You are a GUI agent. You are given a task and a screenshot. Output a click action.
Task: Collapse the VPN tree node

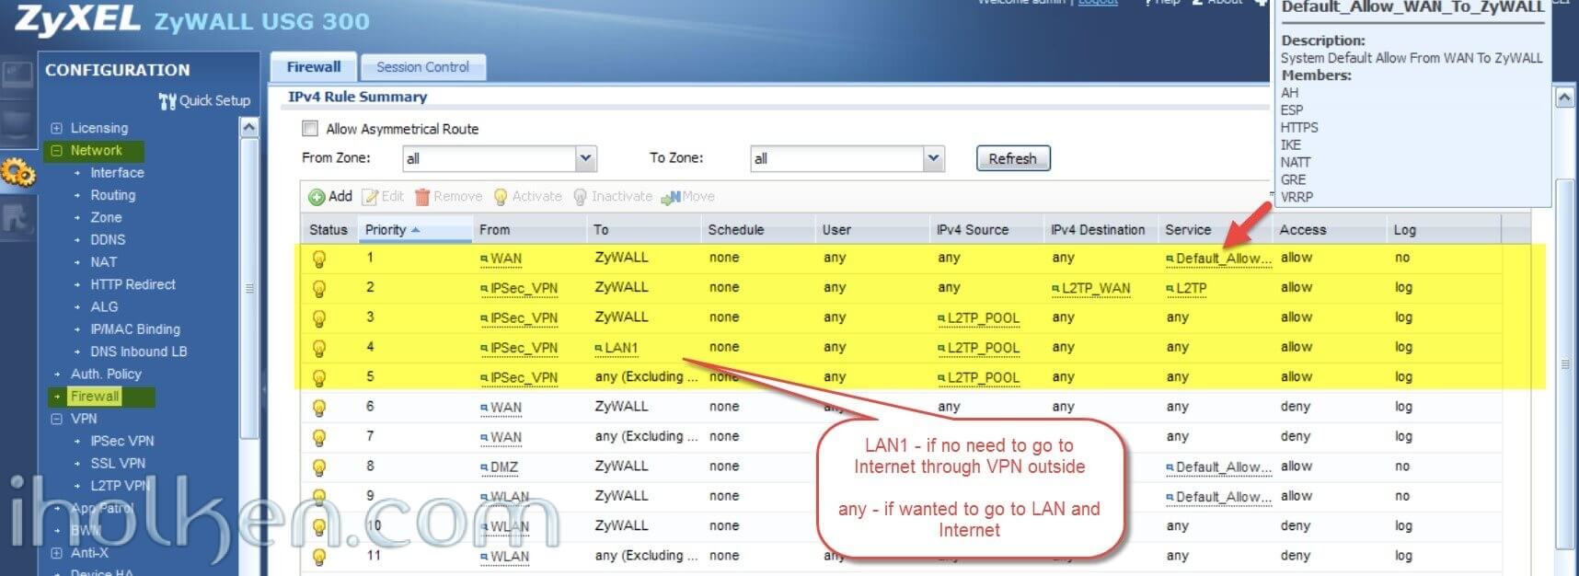tap(57, 419)
